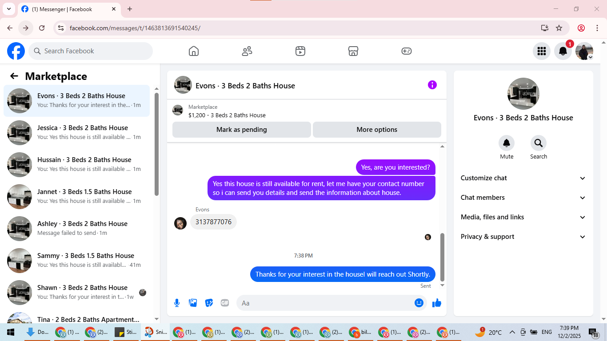Open the Friends icon in top navigation
Image resolution: width=607 pixels, height=341 pixels.
pos(247,51)
